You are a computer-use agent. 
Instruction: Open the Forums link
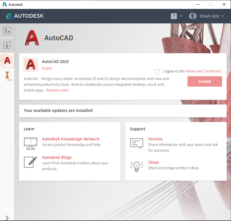[x=155, y=139]
